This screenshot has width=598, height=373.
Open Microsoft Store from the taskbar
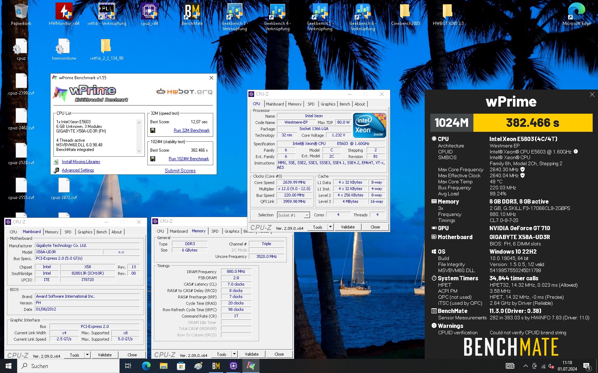(181, 366)
